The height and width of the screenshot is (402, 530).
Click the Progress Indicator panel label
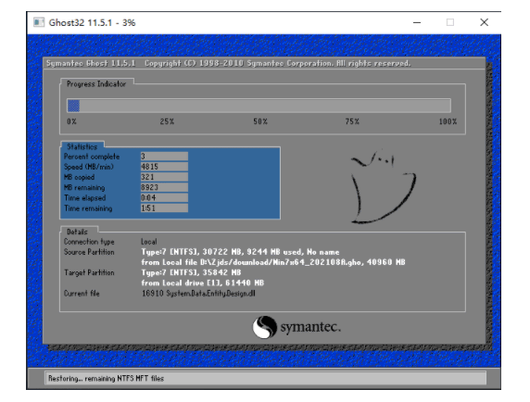[x=96, y=83]
